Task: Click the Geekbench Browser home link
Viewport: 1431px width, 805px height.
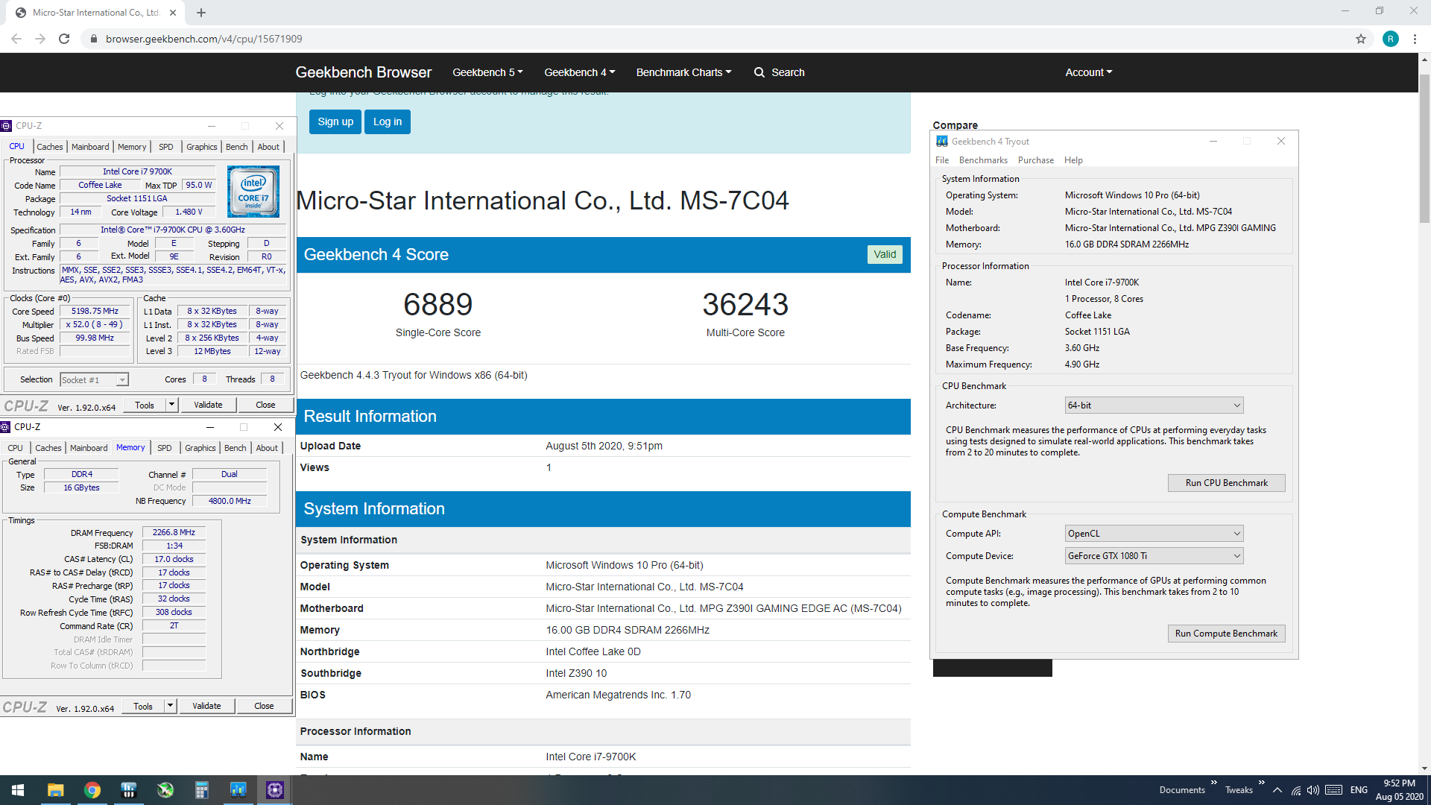Action: click(363, 72)
